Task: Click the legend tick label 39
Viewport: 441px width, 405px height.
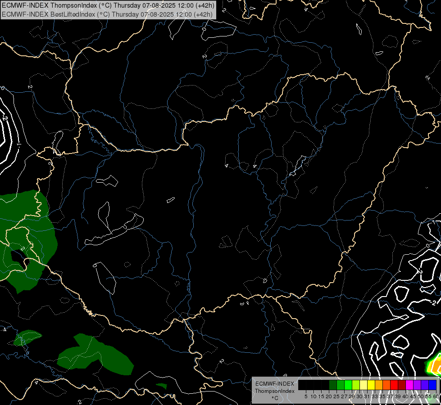Action: click(398, 396)
